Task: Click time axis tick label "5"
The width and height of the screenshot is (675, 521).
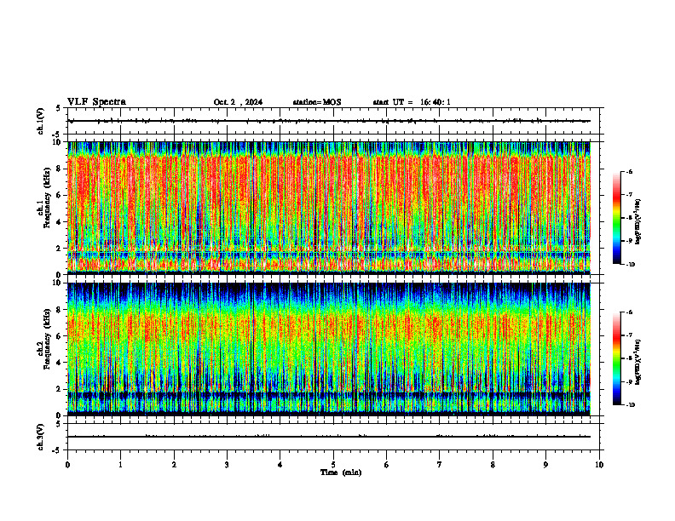Action: click(x=333, y=465)
